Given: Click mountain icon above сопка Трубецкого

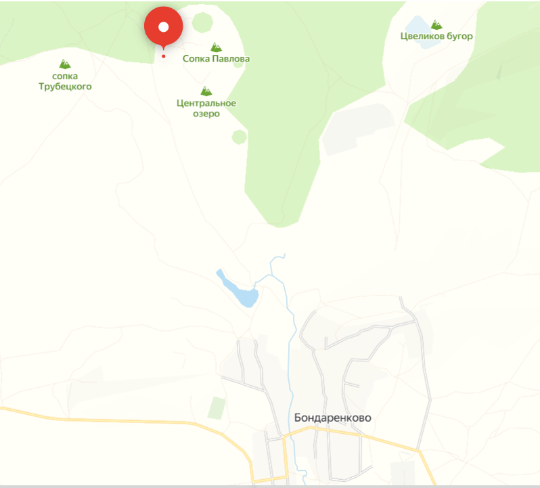Looking at the screenshot, I should (x=64, y=64).
